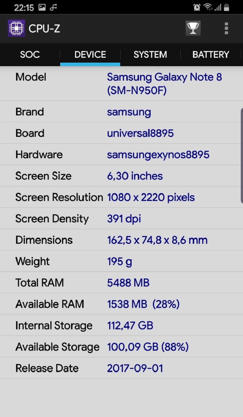The image size is (243, 417).
Task: Tap the CPU-Z app logo icon
Action: 16,28
